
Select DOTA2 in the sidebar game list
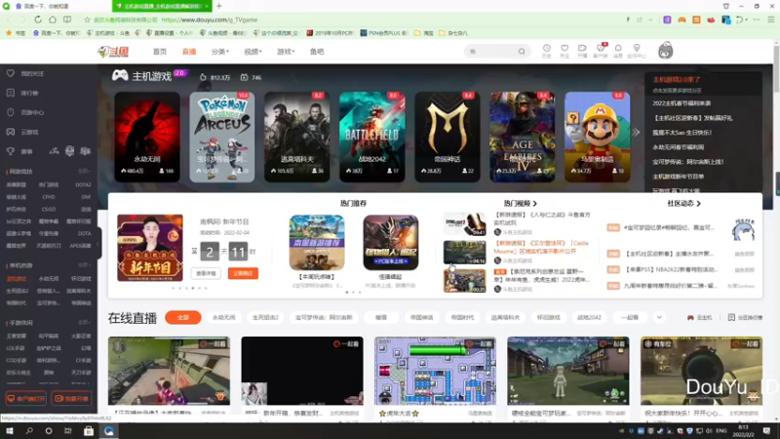click(x=83, y=184)
